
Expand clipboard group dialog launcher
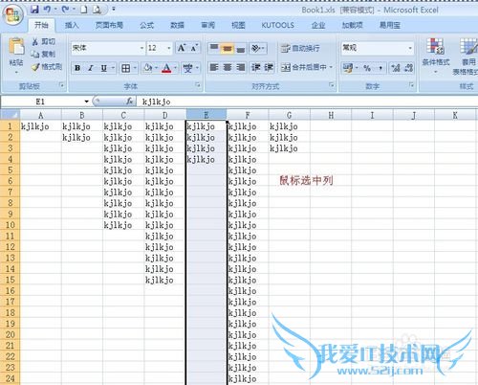point(61,85)
